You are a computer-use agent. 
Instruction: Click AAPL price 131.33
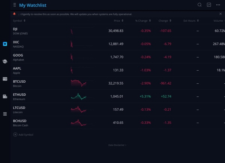click(x=118, y=70)
